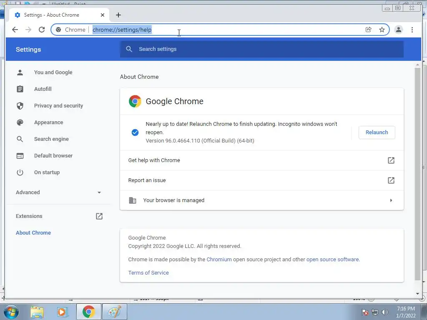
Task: Focus the Search settings field
Action: click(x=261, y=49)
